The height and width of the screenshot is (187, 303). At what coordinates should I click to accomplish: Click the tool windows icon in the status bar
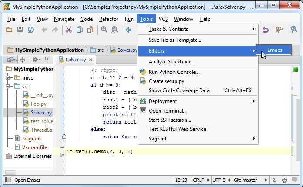[8, 180]
